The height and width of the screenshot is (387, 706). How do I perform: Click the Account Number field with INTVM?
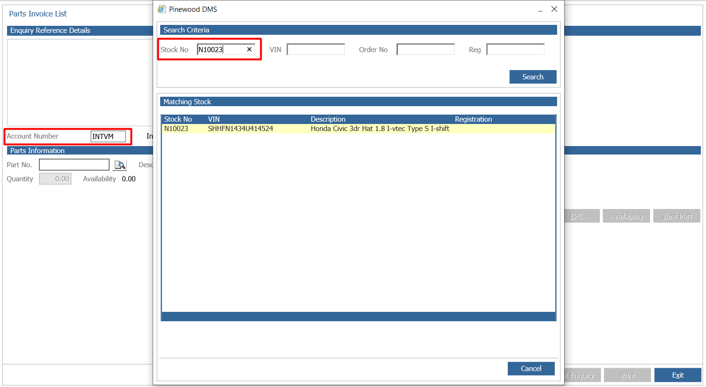pos(108,136)
